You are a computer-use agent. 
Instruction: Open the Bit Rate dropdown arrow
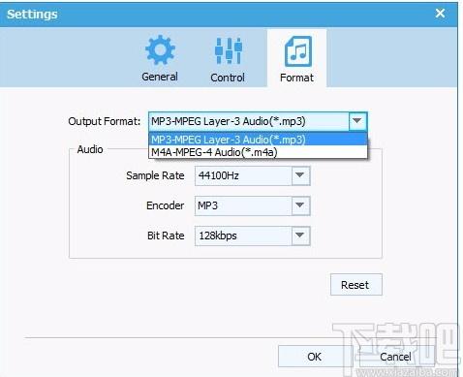click(300, 236)
